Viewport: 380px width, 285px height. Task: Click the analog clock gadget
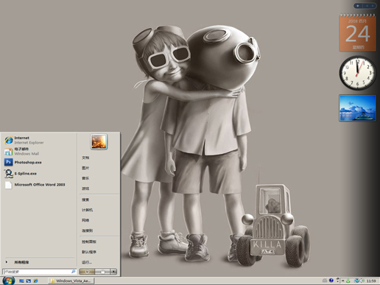(358, 73)
